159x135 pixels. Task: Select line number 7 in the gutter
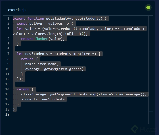pos(8,54)
